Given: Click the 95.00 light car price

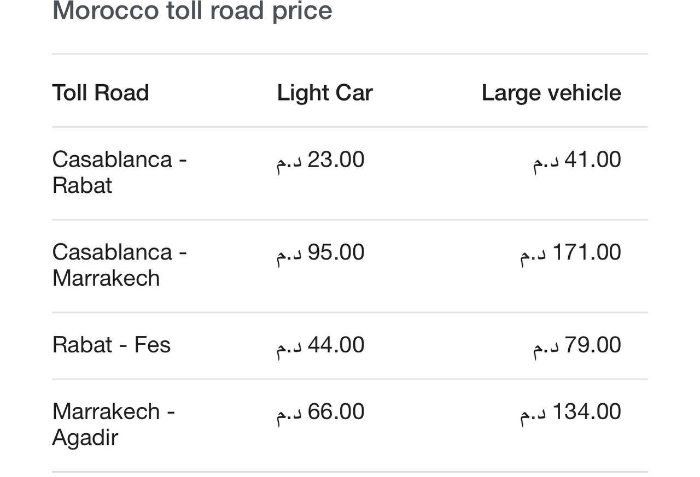Looking at the screenshot, I should [336, 252].
